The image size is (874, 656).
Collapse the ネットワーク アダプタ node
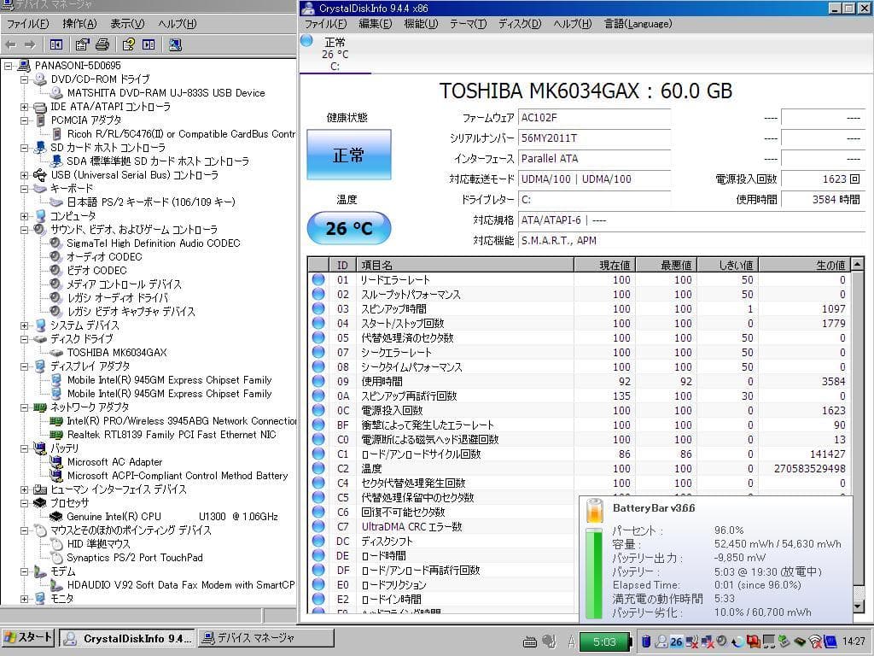tap(25, 407)
